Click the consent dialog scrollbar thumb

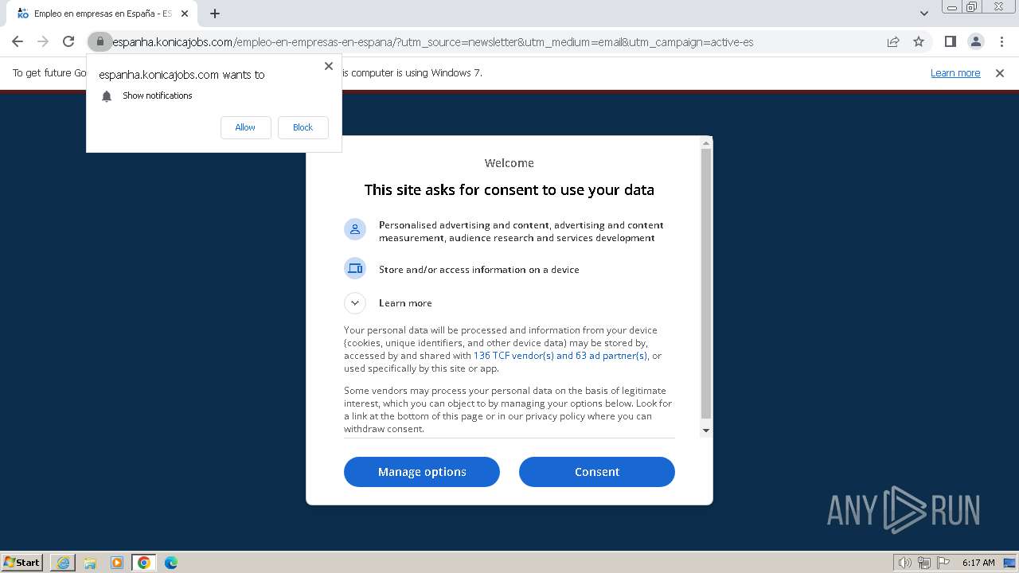coord(705,283)
